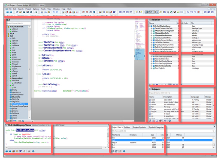Click the Go Forward arrow in main toolbar
This screenshot has width=221, height=161.
coord(11,12)
